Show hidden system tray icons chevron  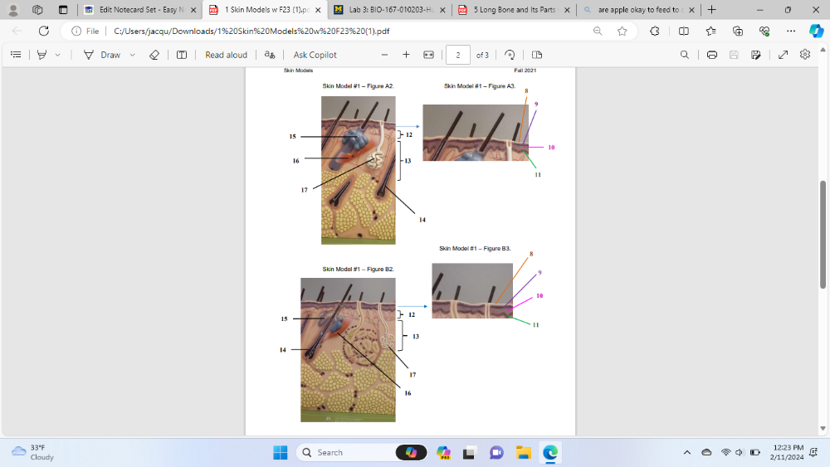click(x=686, y=452)
